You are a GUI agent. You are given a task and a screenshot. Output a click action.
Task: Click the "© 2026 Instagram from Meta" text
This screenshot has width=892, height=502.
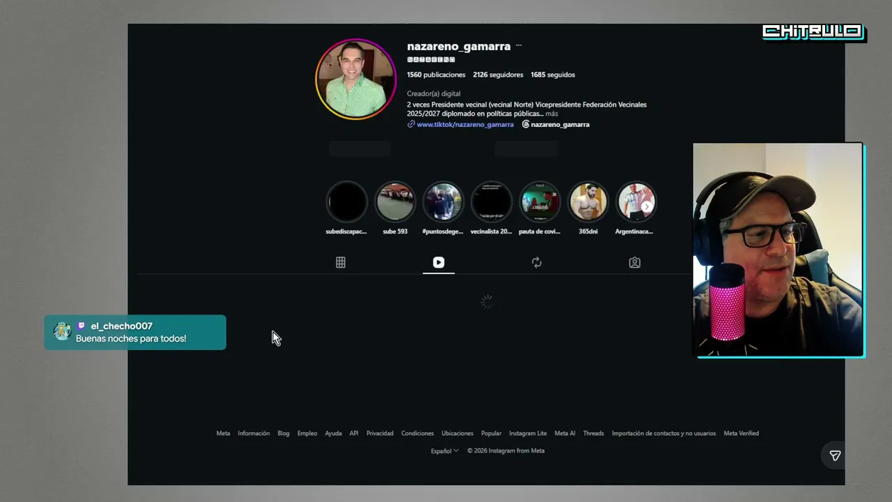coord(506,450)
